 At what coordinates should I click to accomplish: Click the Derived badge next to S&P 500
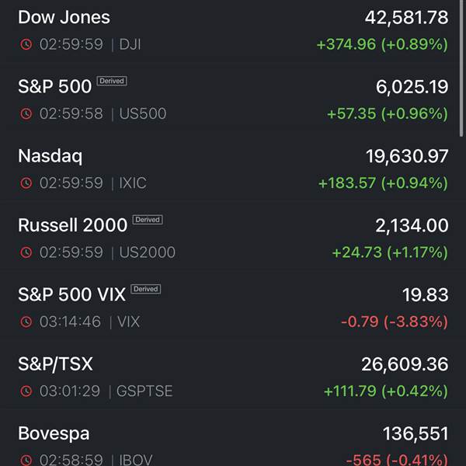112,81
